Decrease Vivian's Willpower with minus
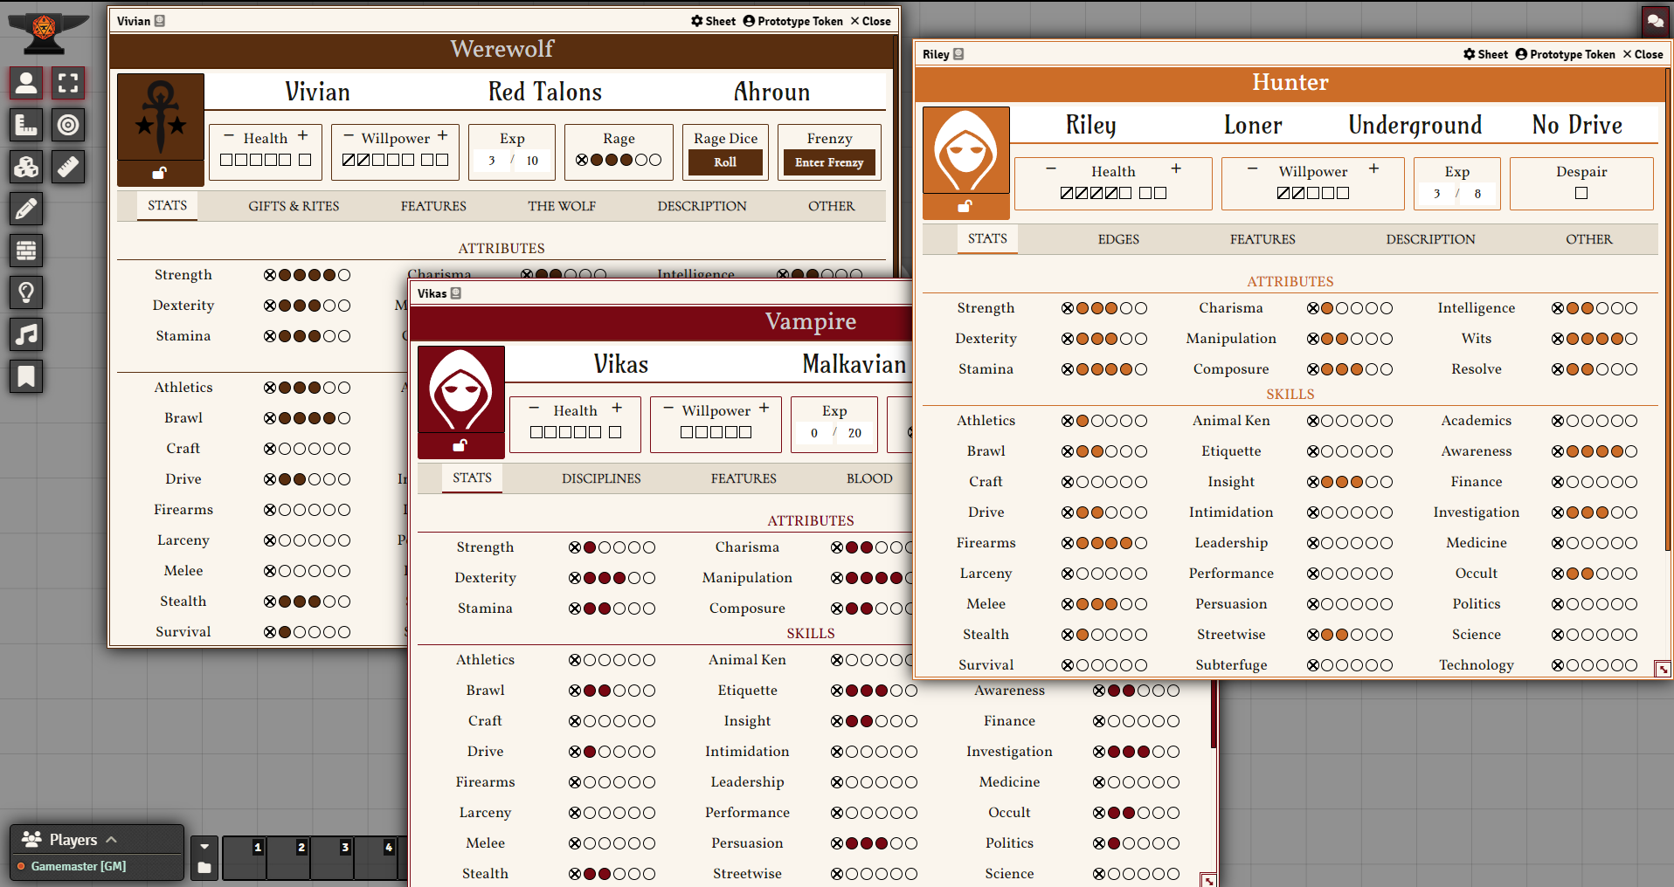 click(x=349, y=135)
